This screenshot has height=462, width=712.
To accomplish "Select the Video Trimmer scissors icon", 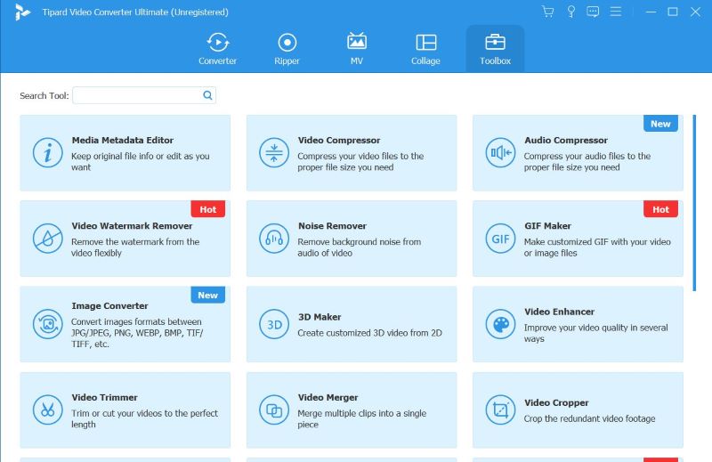I will (x=47, y=409).
